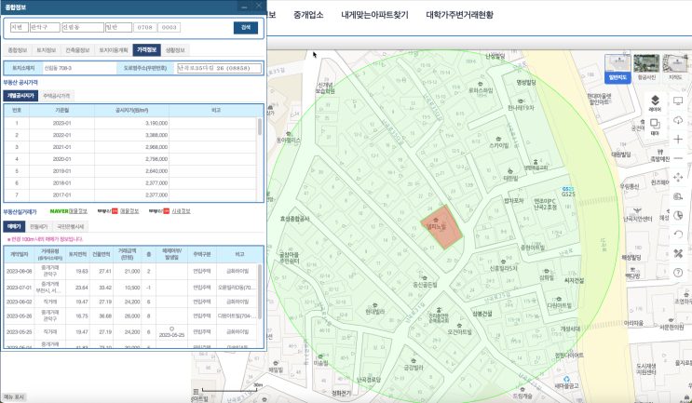Click the 2023-07-01 transaction row
This screenshot has height=403, width=692.
click(130, 288)
